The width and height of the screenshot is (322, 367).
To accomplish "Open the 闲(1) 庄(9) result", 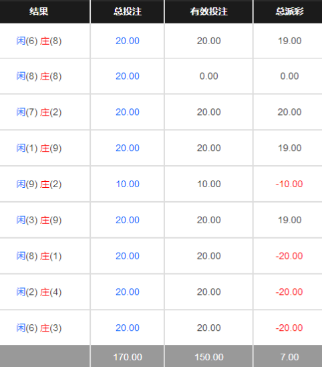I will [39, 148].
